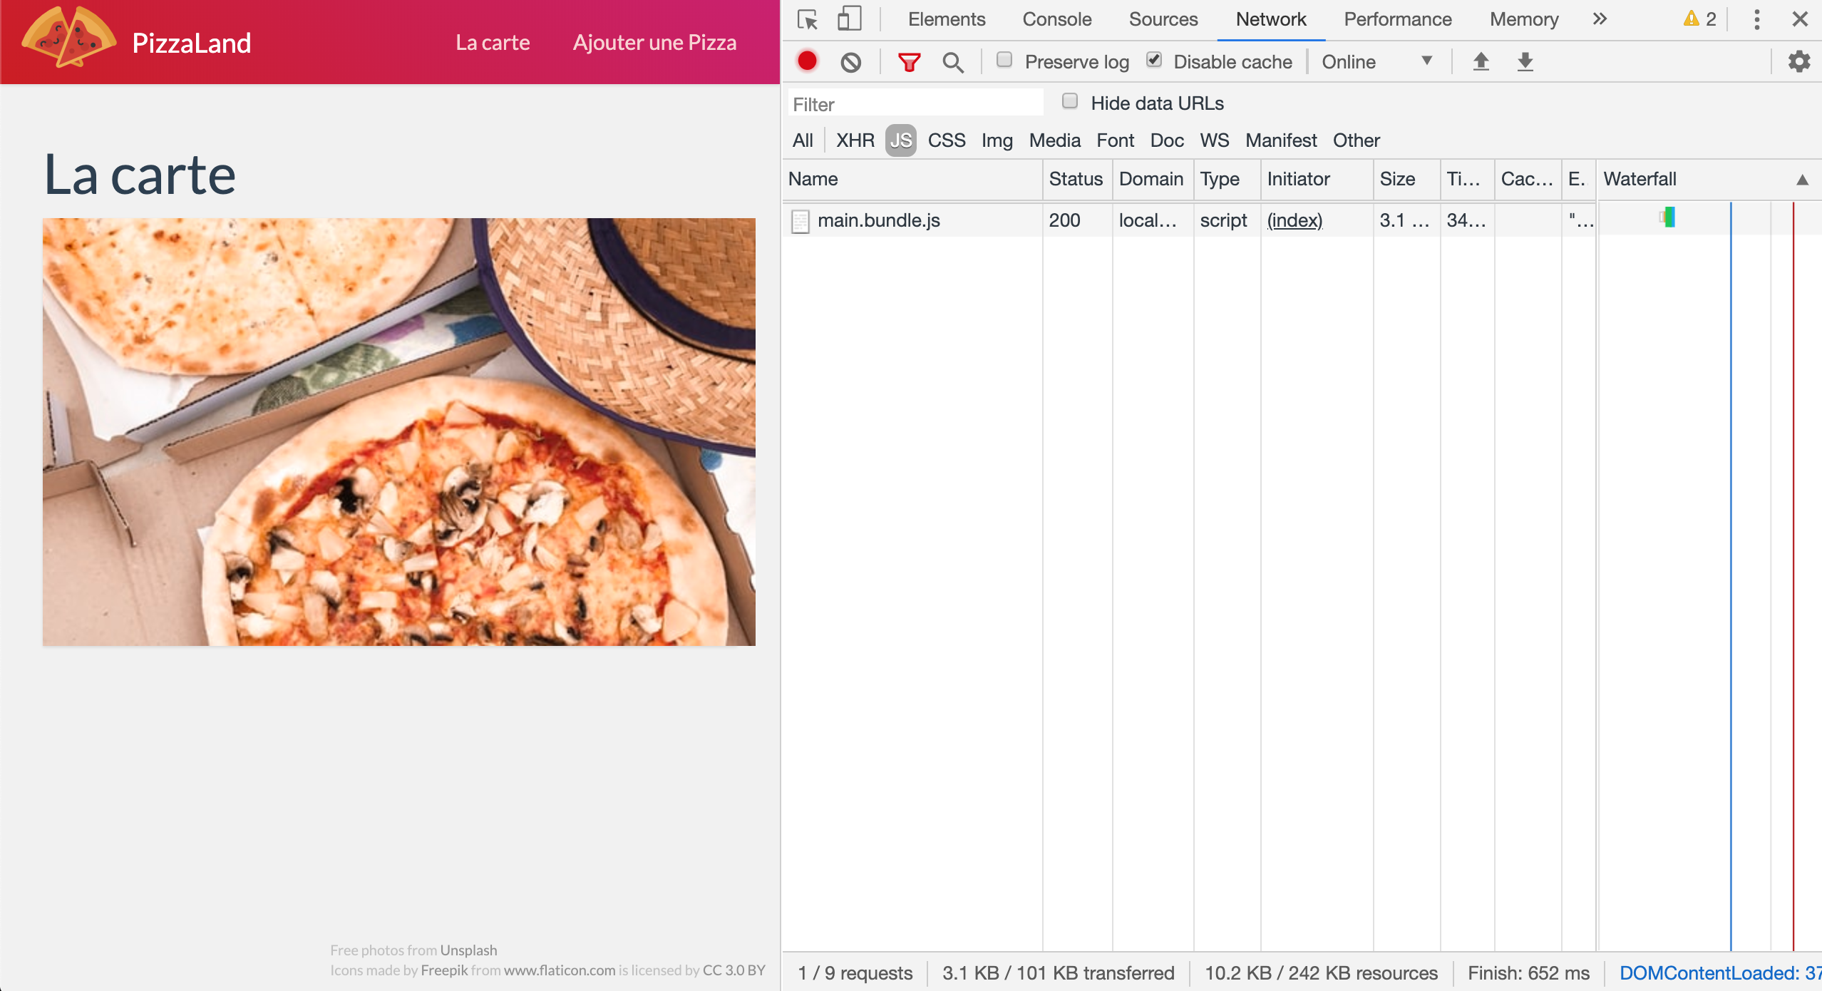Viewport: 1822px width, 991px height.
Task: Click the waterfall timing bar for main.bundle.js
Action: pos(1667,217)
